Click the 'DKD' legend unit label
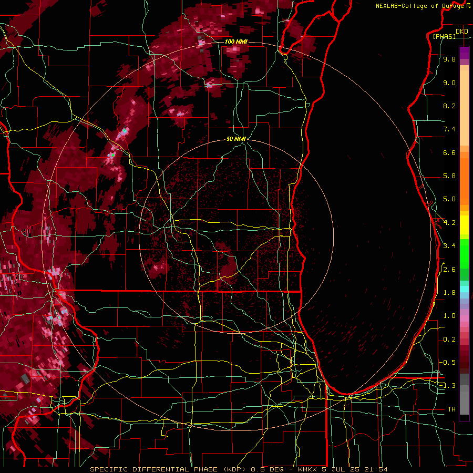Viewport: 473px width, 473px height. 462,32
